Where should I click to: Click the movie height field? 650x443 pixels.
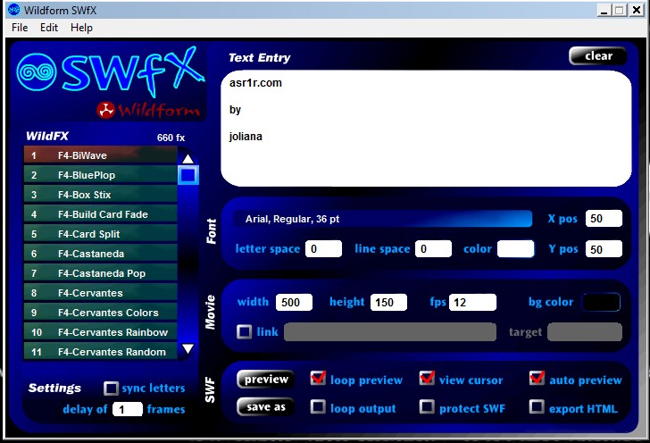point(389,302)
